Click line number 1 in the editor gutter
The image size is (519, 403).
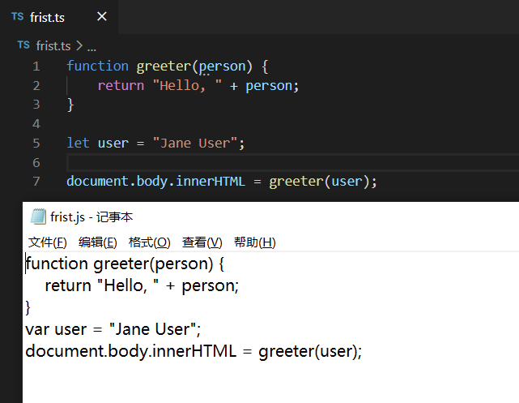(x=36, y=66)
